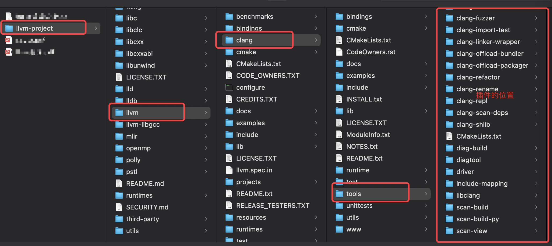Expand the llvm folder chevron
This screenshot has width=552, height=246.
coord(206,113)
